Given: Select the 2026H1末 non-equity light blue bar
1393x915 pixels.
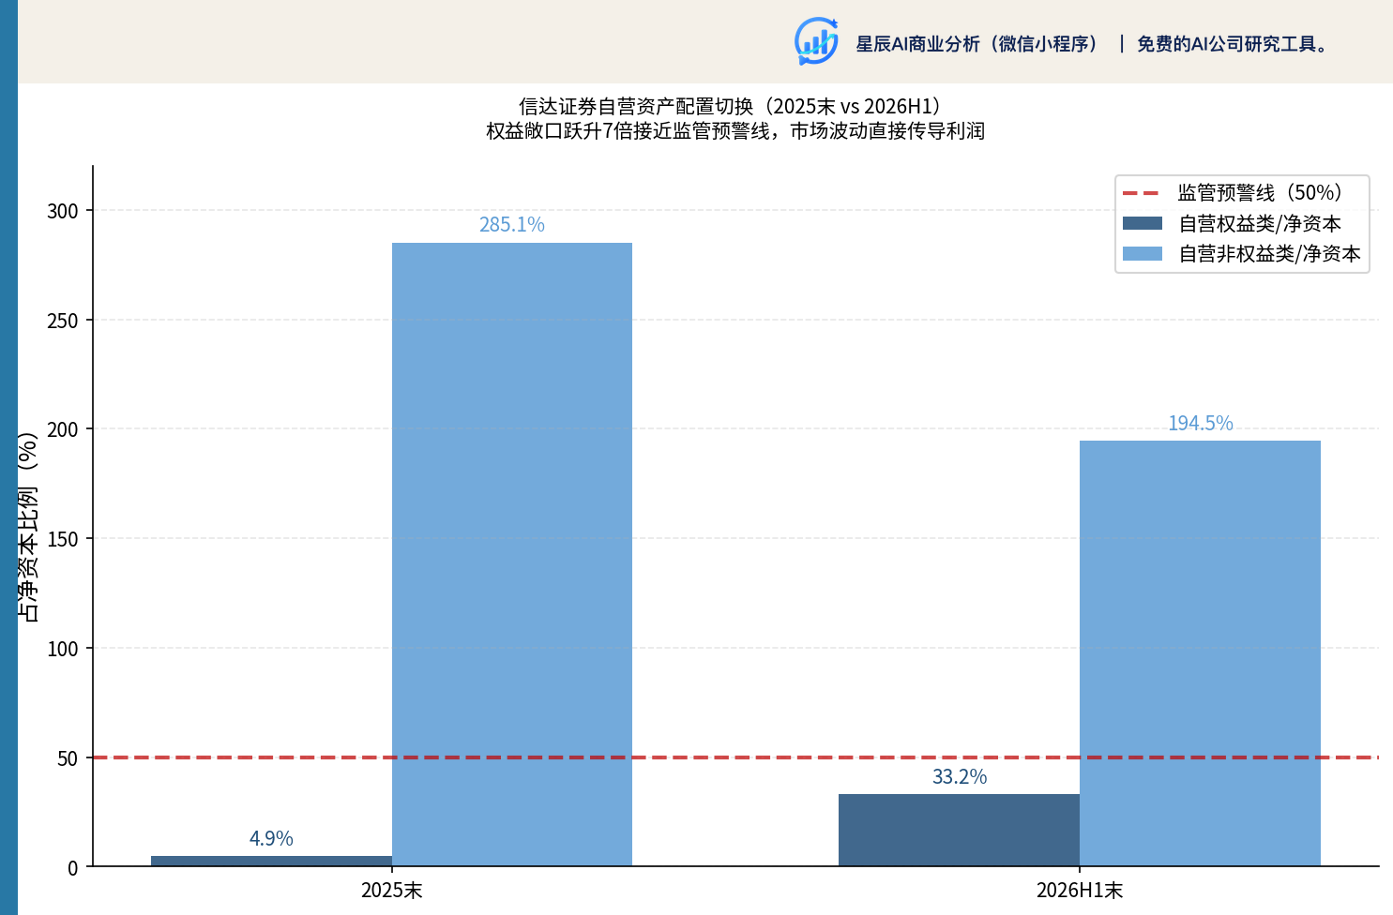Looking at the screenshot, I should pos(1200,653).
